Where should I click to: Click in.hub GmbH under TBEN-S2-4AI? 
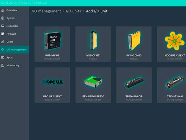175,100
